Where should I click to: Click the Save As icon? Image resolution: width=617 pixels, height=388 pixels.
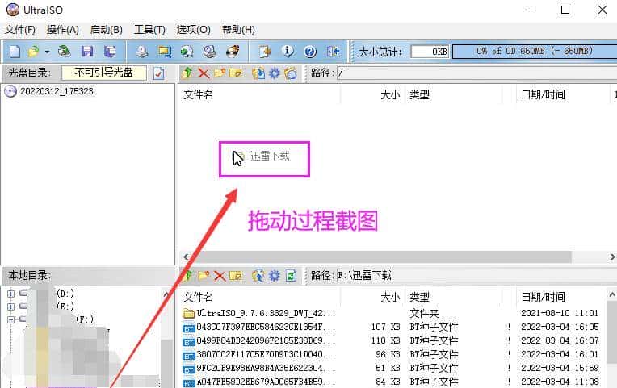(x=110, y=52)
